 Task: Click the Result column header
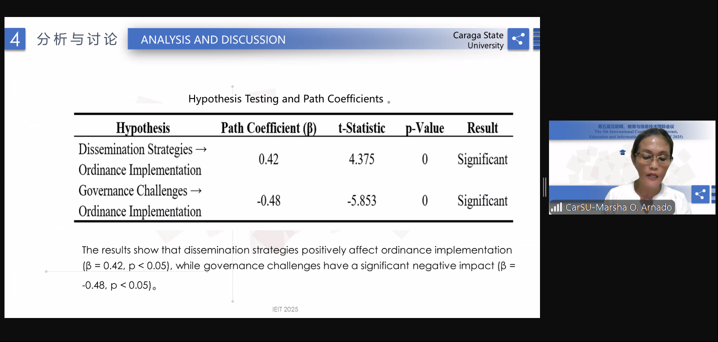pos(482,128)
